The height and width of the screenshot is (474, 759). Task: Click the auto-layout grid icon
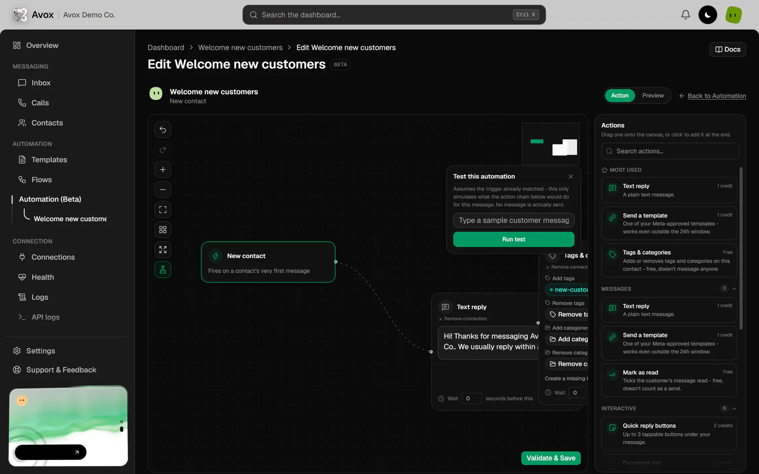click(x=163, y=229)
